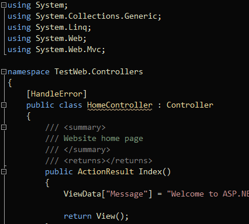Screen dimensions: 249x224
Task: Click the HomeController class name with squiggle
Action: [120, 105]
